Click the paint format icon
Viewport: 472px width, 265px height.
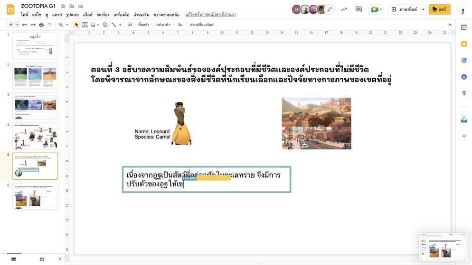(x=50, y=25)
